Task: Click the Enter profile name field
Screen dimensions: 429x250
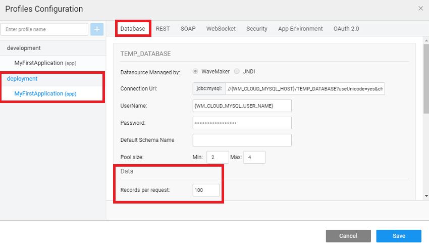Action: tap(44, 29)
